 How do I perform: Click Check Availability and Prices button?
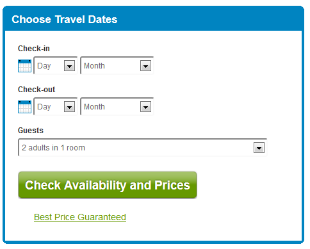pos(108,185)
